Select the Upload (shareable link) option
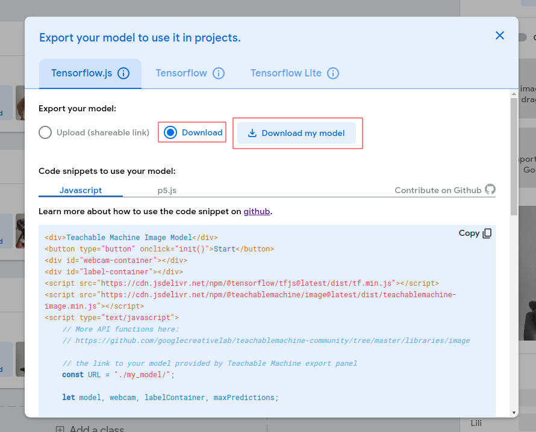Viewport: 536px width, 432px height. [94, 132]
